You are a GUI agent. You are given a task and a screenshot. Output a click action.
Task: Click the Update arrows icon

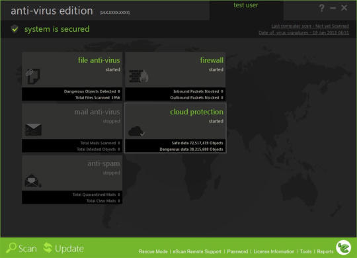[48, 247]
